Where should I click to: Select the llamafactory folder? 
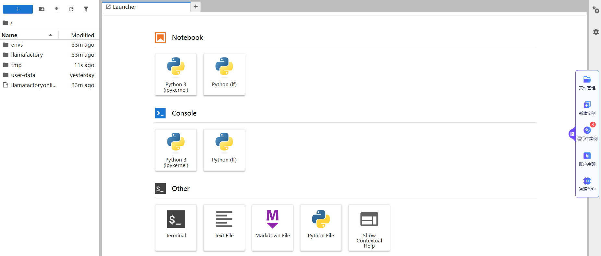(27, 55)
